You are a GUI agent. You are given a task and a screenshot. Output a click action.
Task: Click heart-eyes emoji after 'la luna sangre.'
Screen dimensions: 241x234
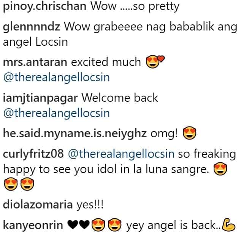point(220,169)
